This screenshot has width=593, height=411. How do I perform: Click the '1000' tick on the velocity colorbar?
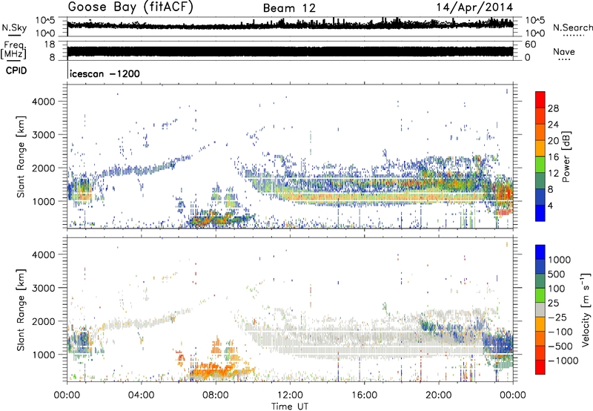coord(560,260)
